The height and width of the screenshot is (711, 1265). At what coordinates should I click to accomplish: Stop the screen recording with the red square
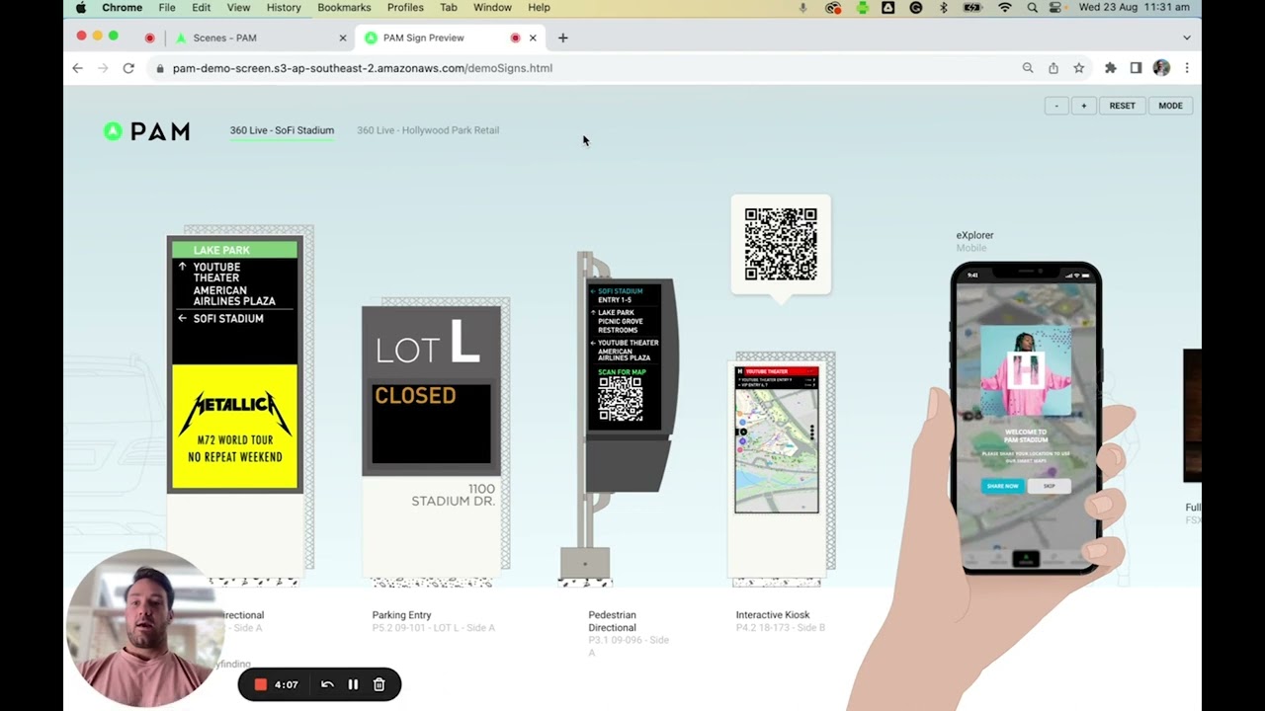261,684
